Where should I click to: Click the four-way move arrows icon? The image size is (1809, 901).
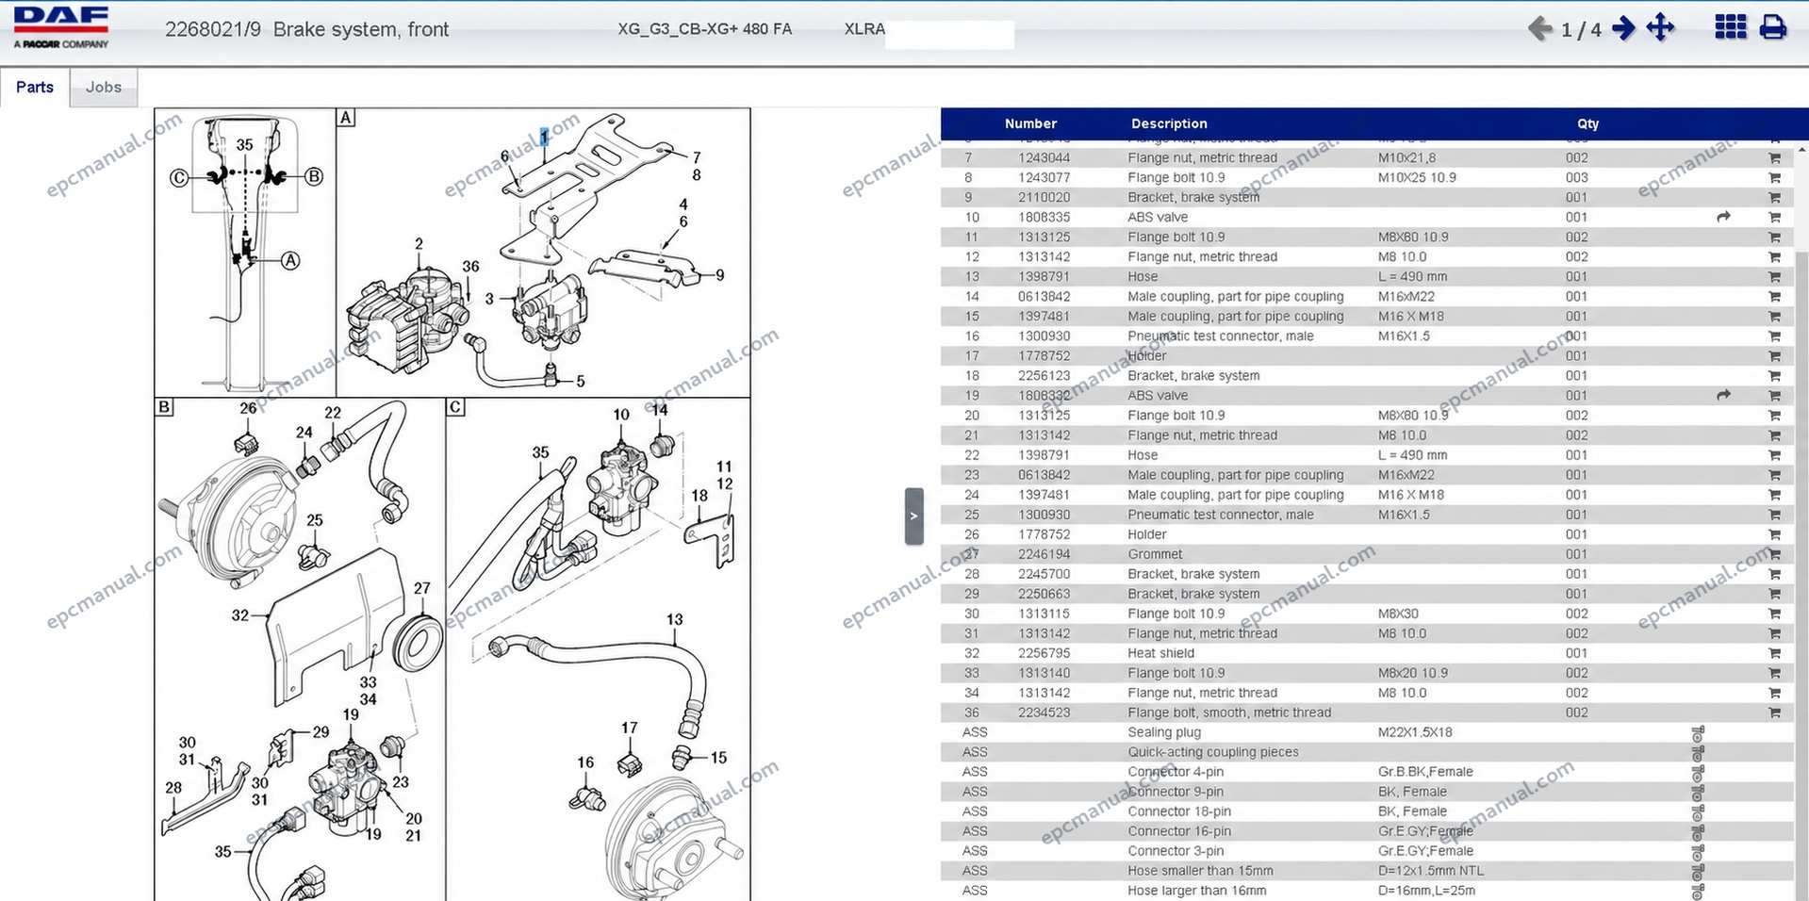click(1660, 28)
